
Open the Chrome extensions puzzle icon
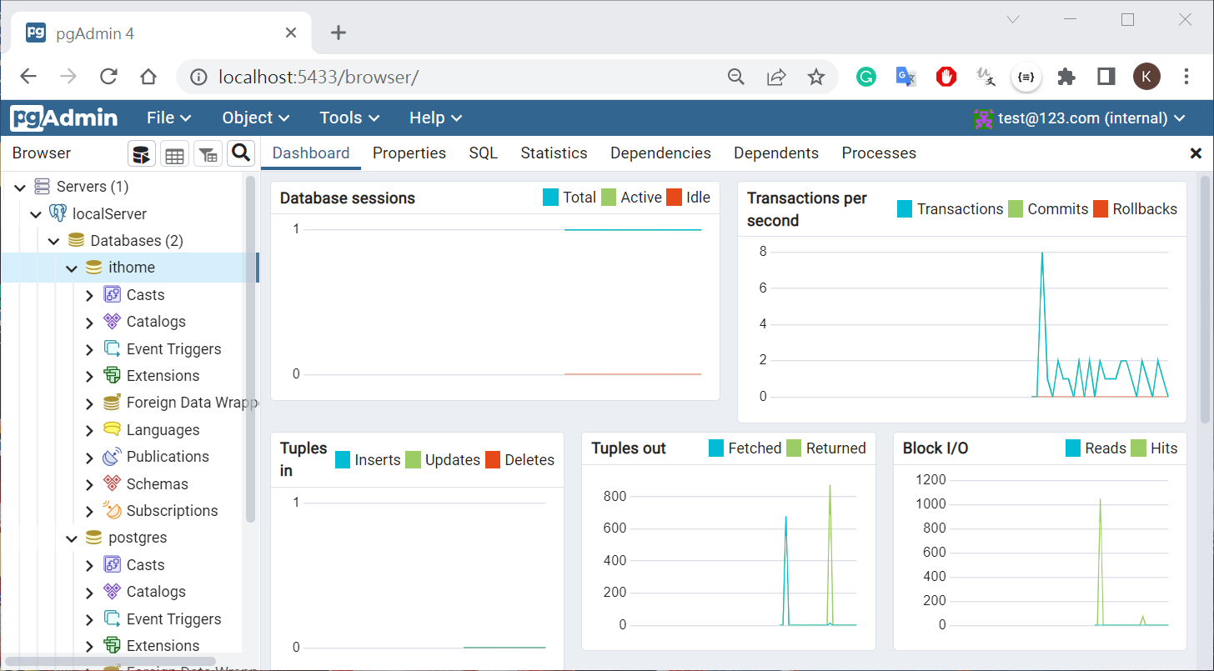click(x=1066, y=78)
